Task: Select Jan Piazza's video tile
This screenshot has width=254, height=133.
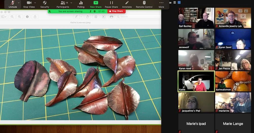Action: coord(233,60)
